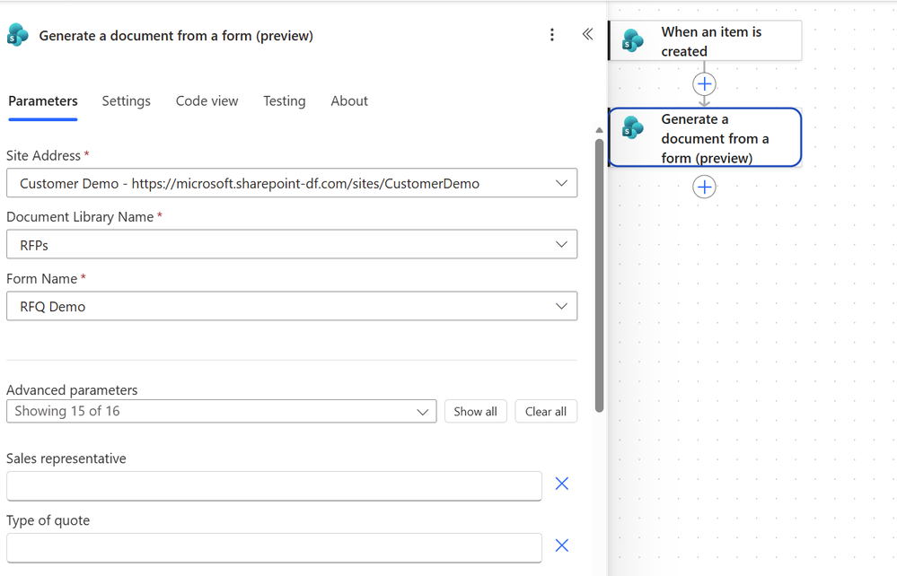Image resolution: width=897 pixels, height=576 pixels.
Task: Click the 'Document Library Name' label
Action: 80,217
